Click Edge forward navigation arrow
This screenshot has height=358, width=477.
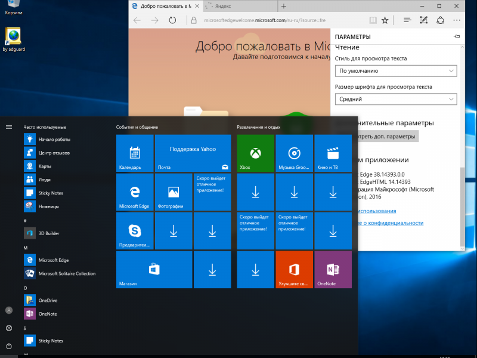tap(155, 20)
